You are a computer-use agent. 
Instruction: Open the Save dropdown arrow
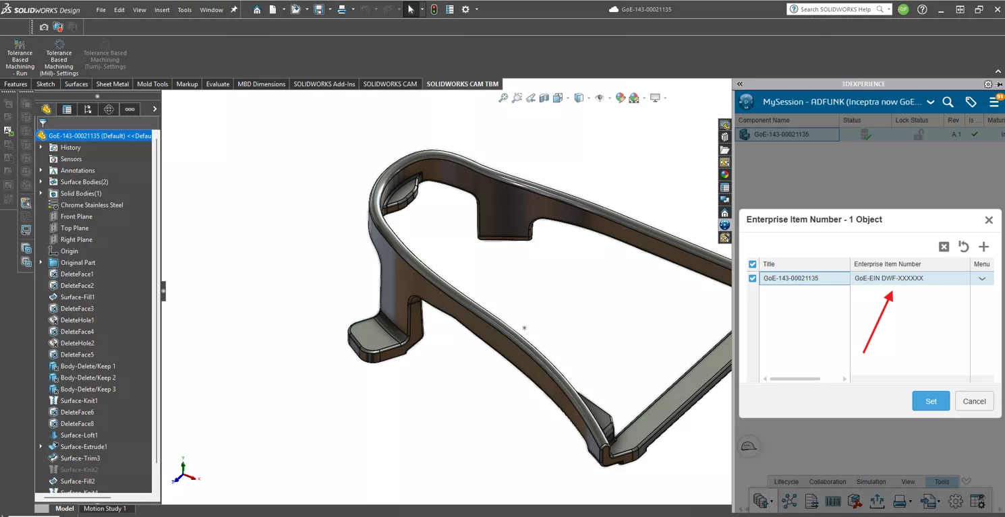pos(330,9)
